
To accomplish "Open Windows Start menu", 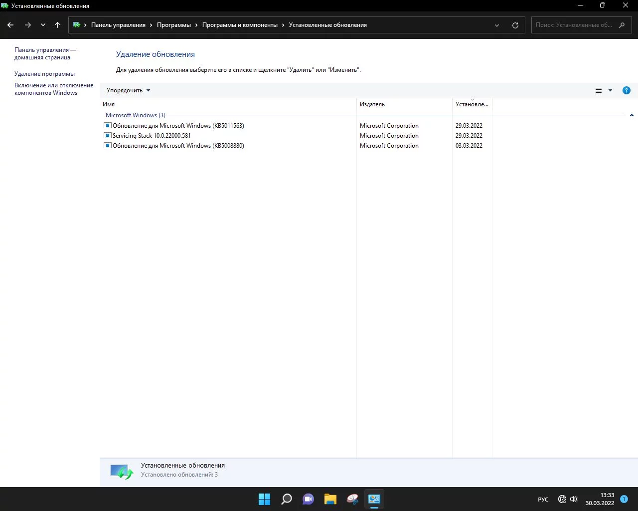I will [264, 499].
